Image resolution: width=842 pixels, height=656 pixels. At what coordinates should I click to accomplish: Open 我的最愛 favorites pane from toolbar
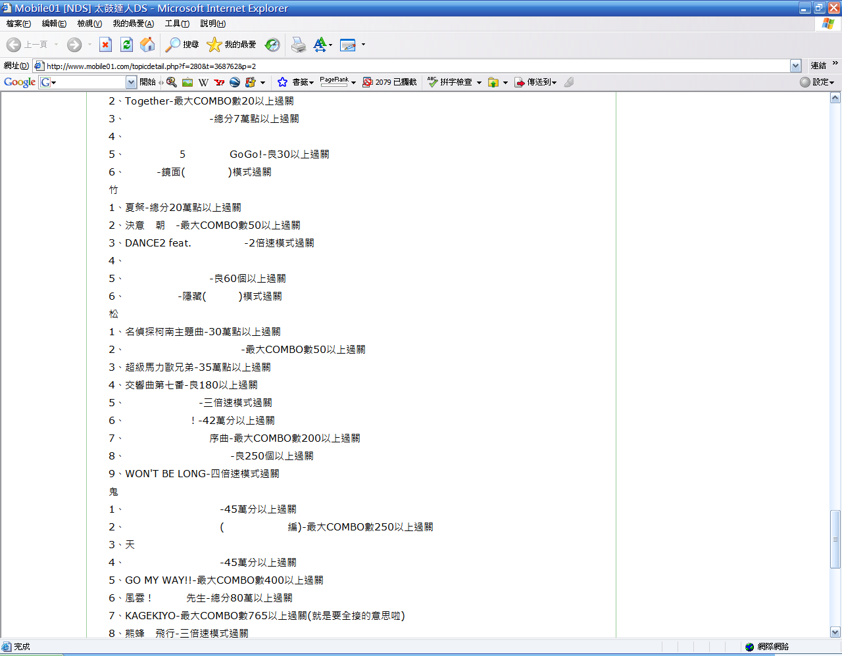point(232,45)
